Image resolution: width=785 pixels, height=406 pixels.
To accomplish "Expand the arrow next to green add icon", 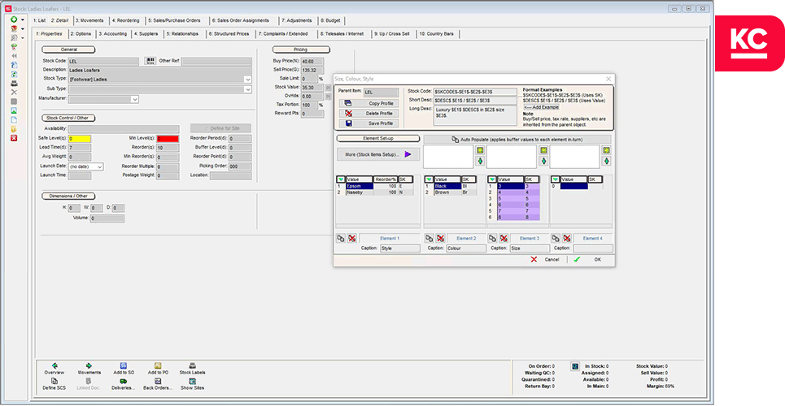I will coord(23,19).
